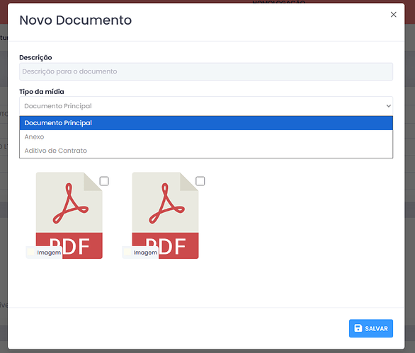This screenshot has height=353, width=415.
Task: Click the red PDF band of first document
Action: pyautogui.click(x=69, y=245)
